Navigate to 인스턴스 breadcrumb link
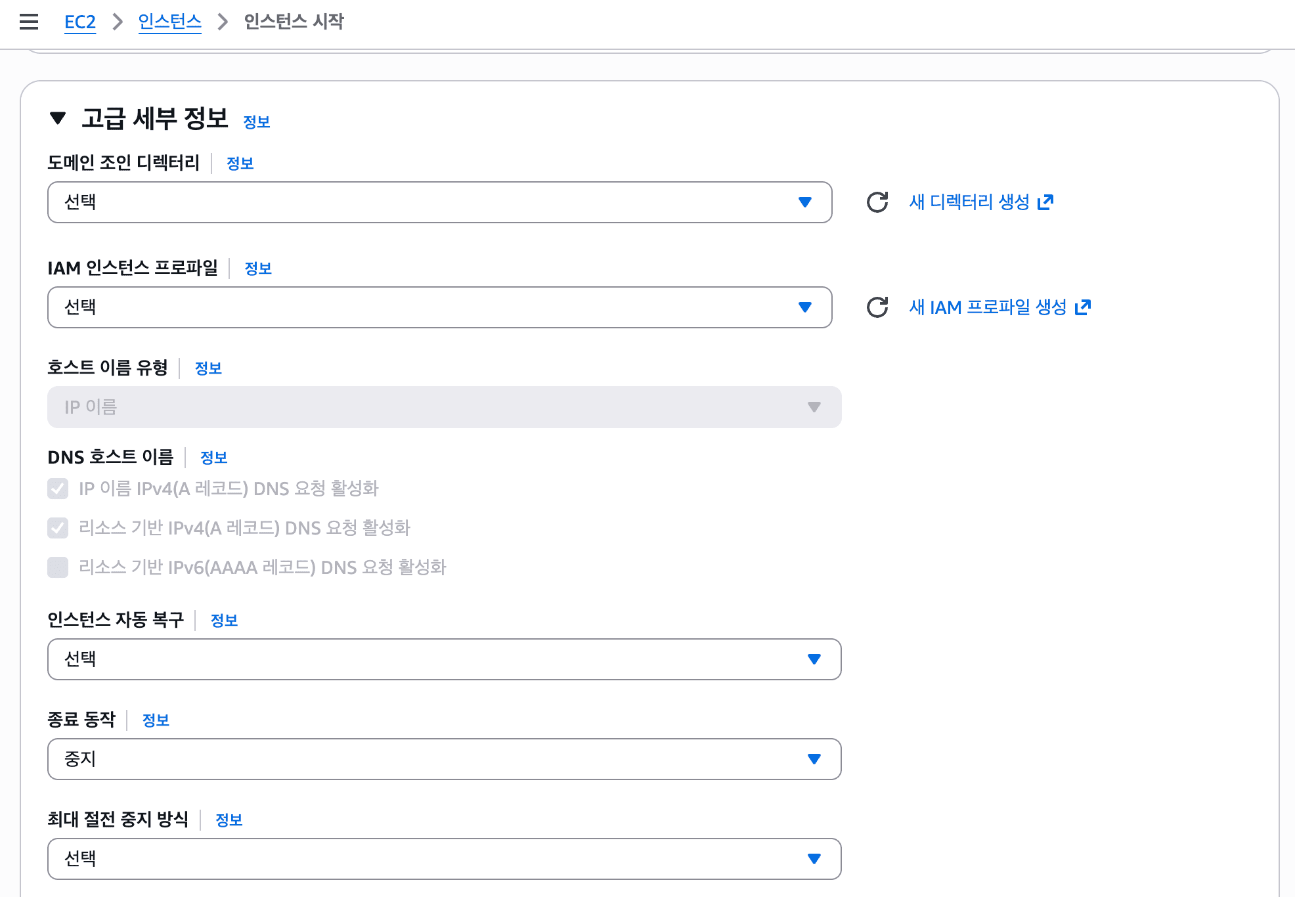 pyautogui.click(x=169, y=22)
